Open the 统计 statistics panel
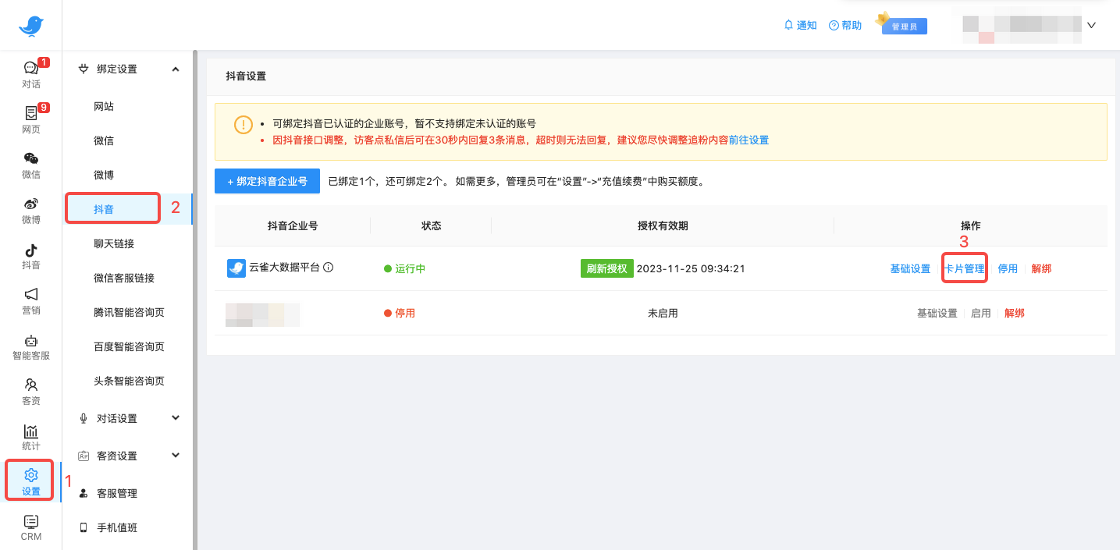This screenshot has width=1120, height=550. click(31, 435)
